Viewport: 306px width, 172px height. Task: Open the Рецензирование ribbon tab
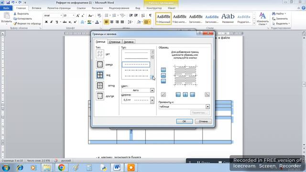point(119,8)
